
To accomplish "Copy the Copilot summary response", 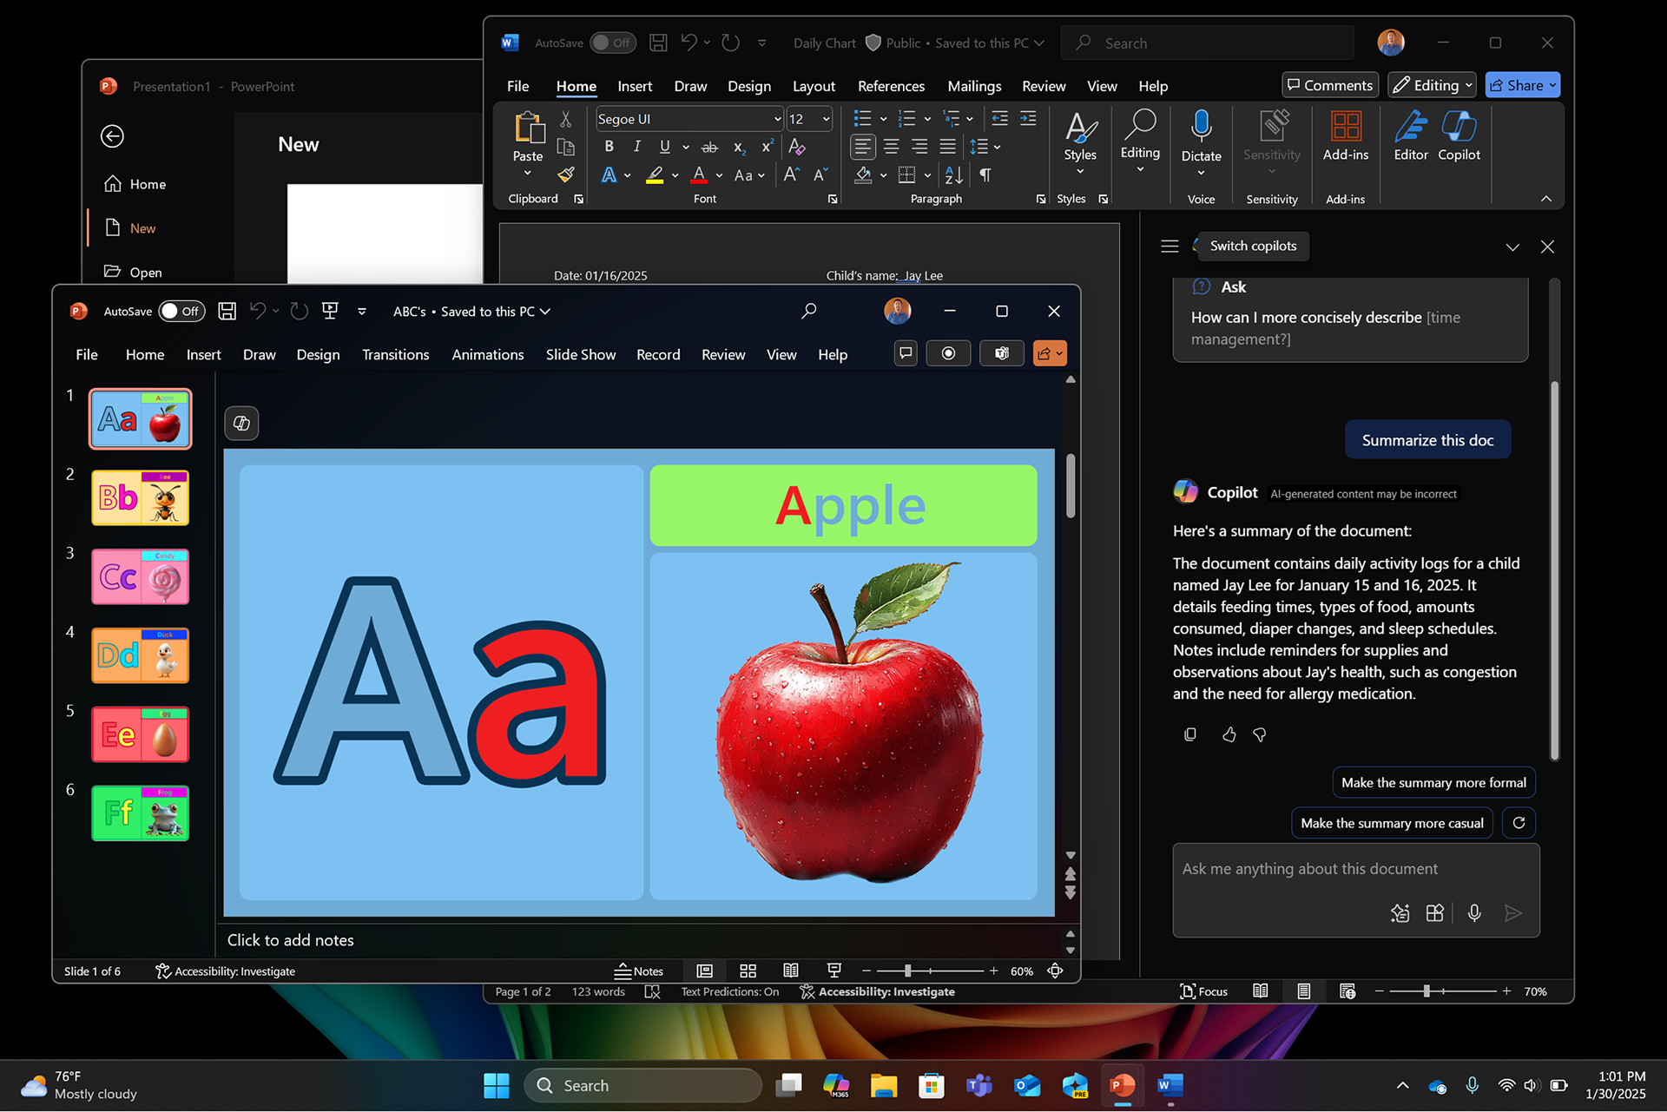I will [1190, 735].
